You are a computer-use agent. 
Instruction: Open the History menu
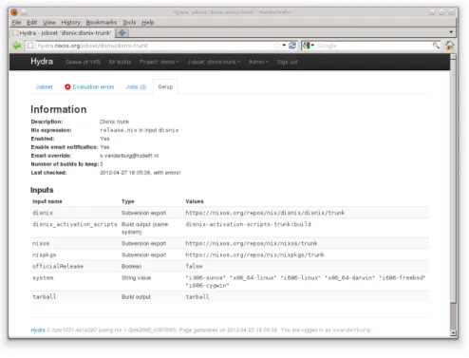coord(71,23)
